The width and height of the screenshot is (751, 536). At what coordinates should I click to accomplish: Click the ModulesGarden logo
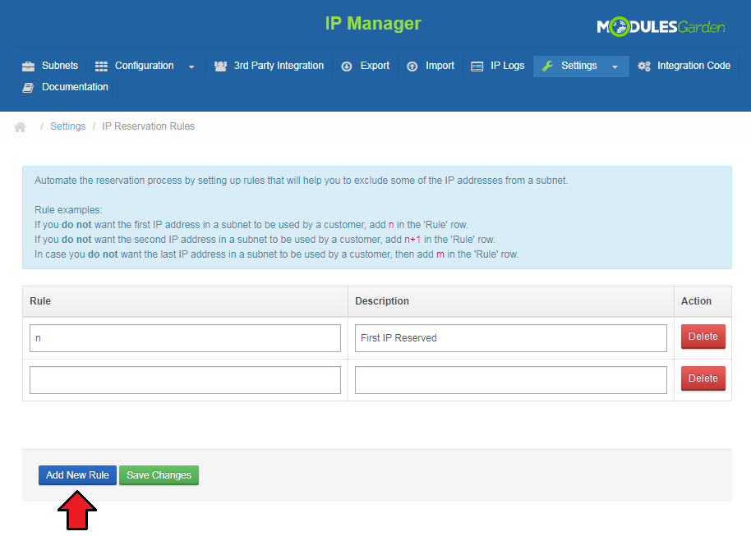click(661, 27)
